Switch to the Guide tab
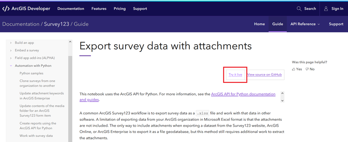 tap(278, 24)
